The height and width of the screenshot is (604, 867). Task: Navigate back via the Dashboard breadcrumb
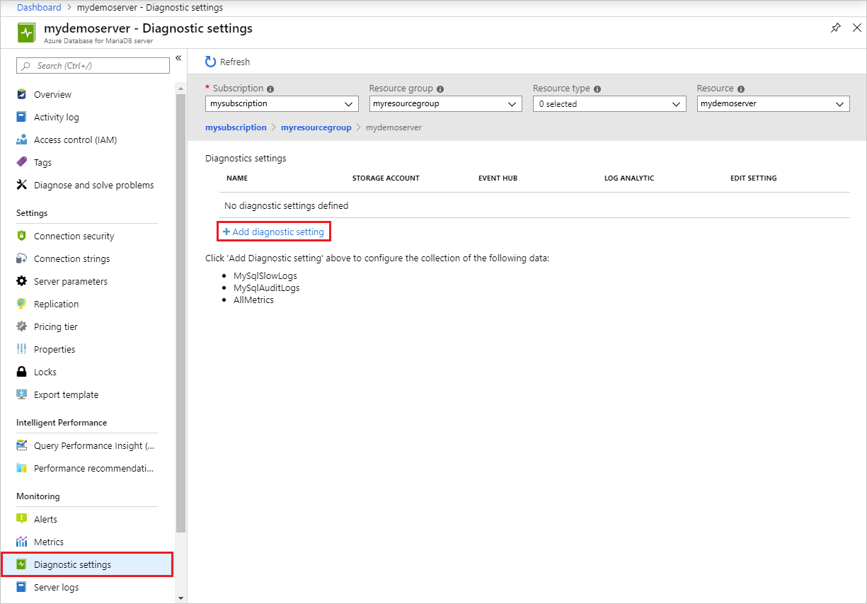pyautogui.click(x=39, y=7)
